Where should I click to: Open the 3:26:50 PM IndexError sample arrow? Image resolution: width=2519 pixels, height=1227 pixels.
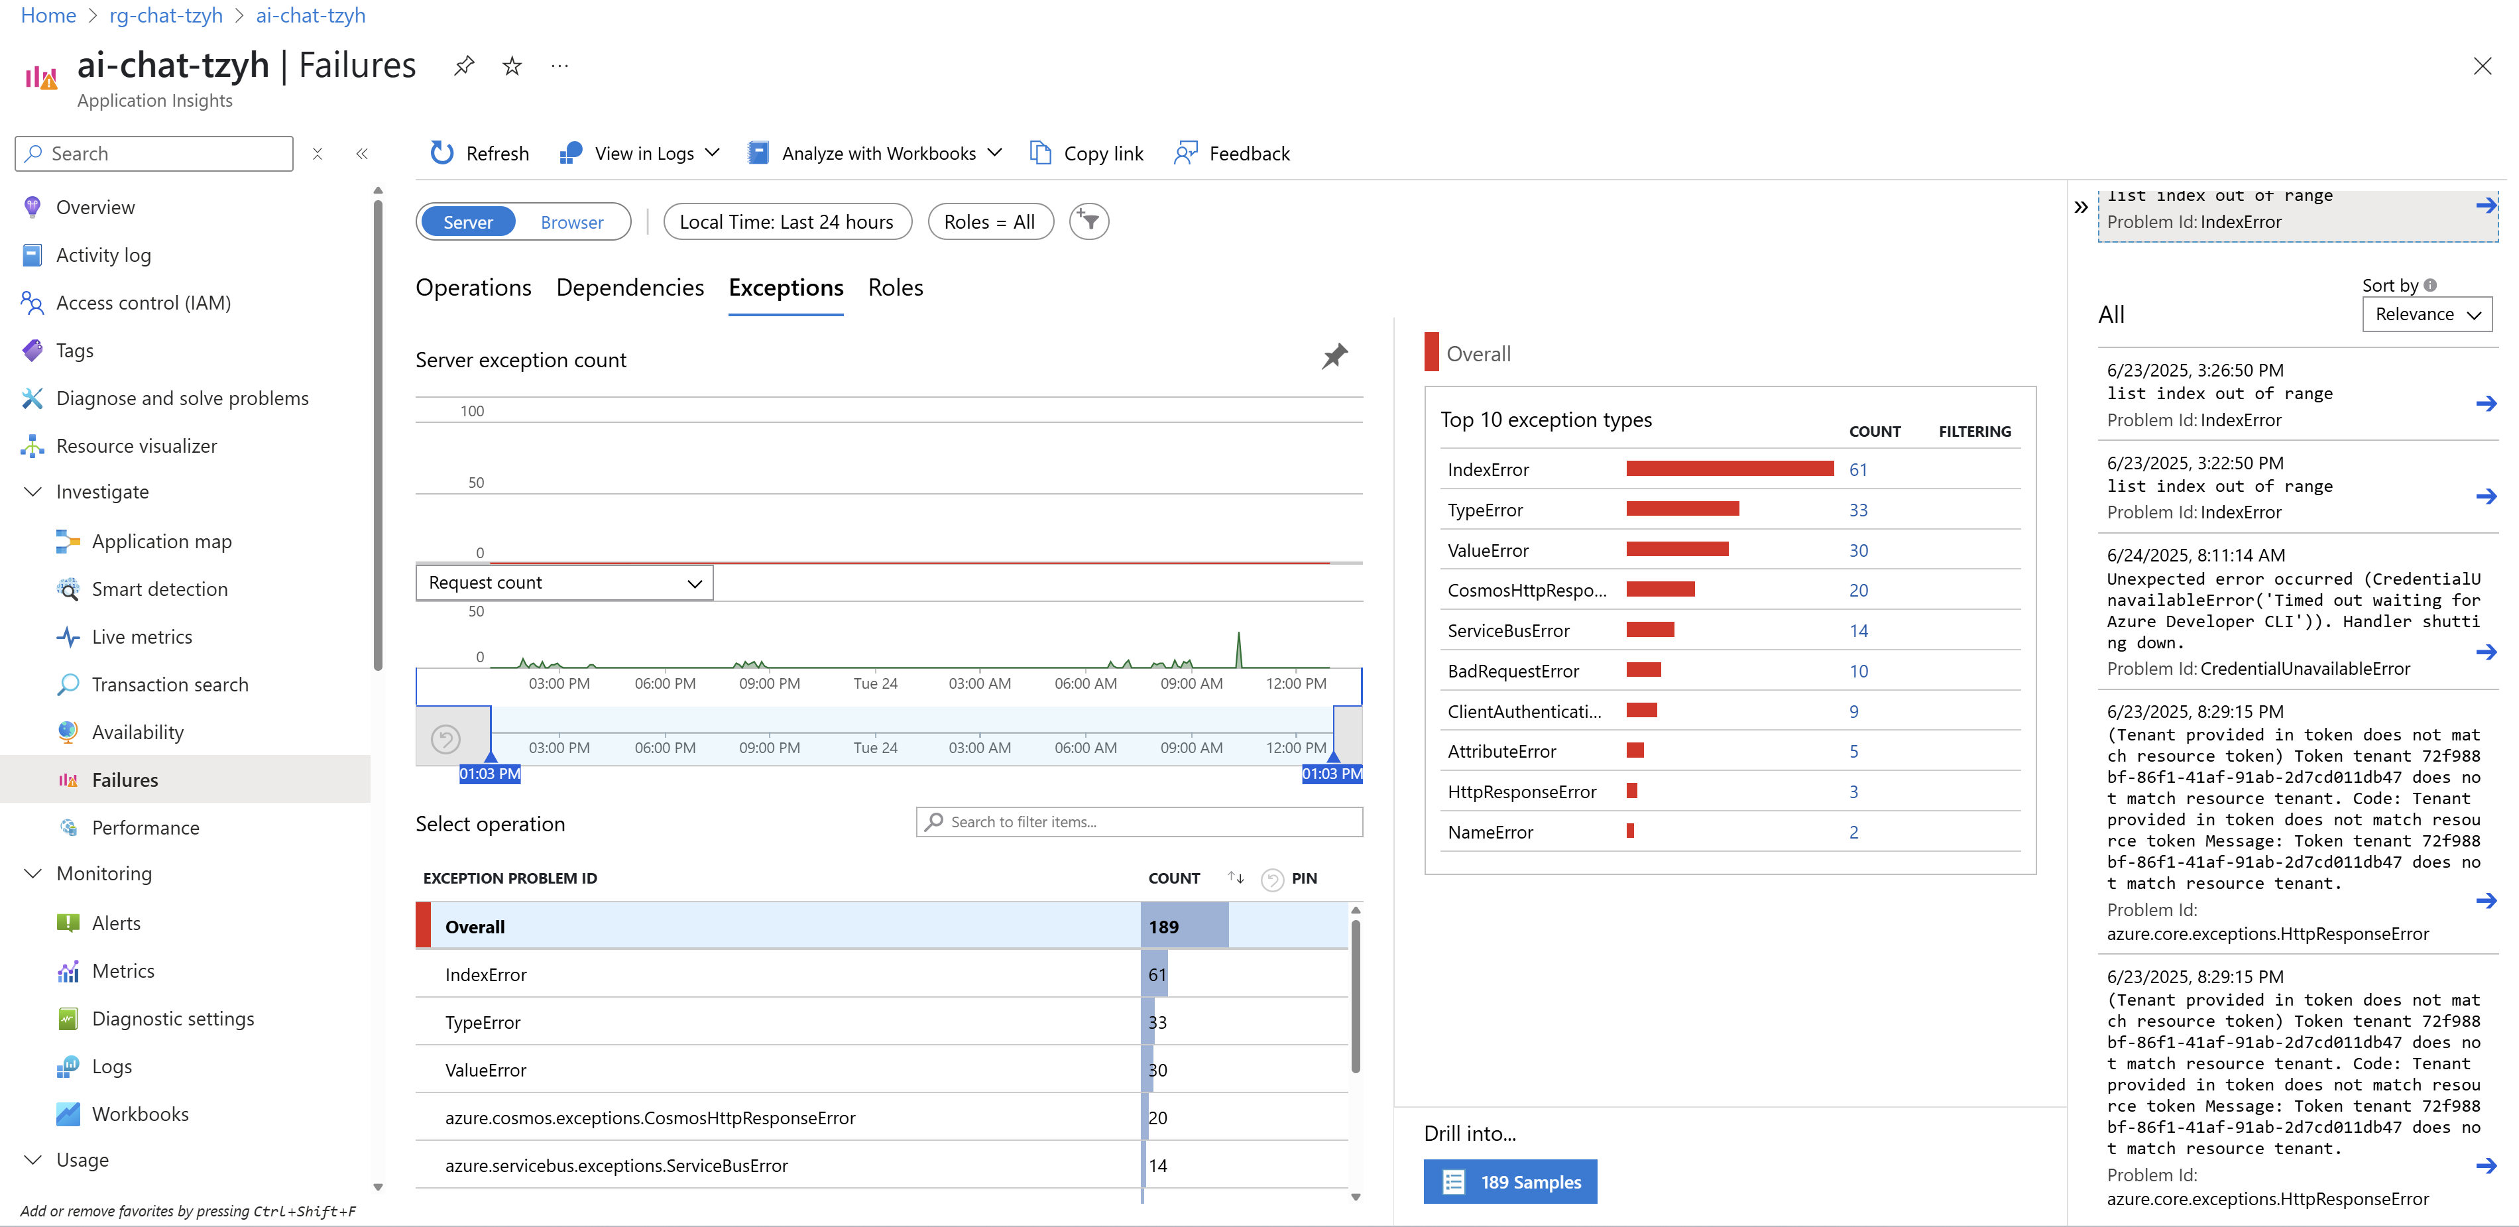pos(2486,404)
